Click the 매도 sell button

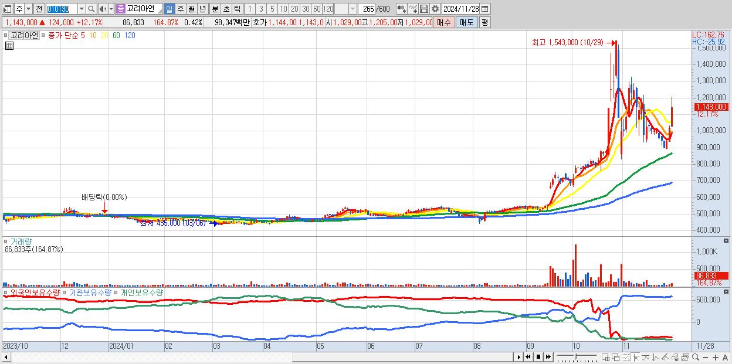pyautogui.click(x=467, y=22)
